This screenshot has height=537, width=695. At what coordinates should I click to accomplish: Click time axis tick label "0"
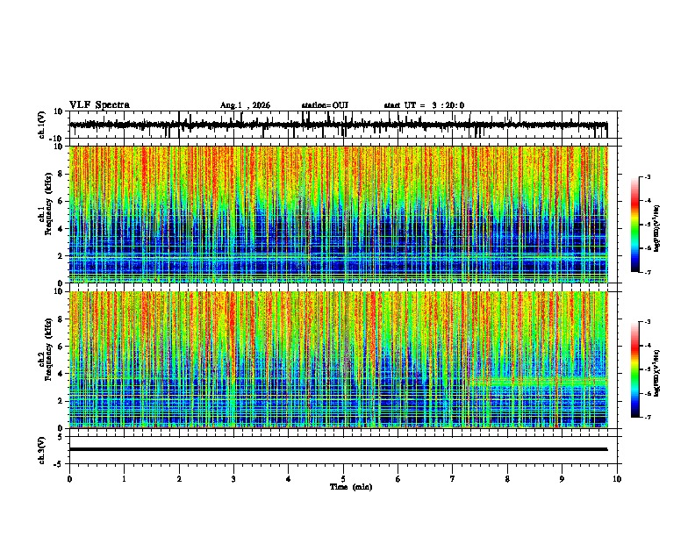click(69, 479)
